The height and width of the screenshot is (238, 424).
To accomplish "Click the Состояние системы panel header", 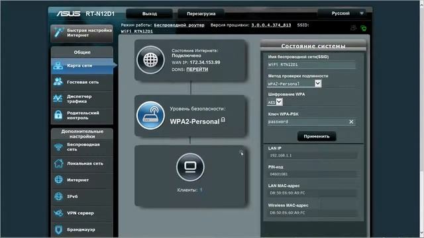I will point(313,46).
